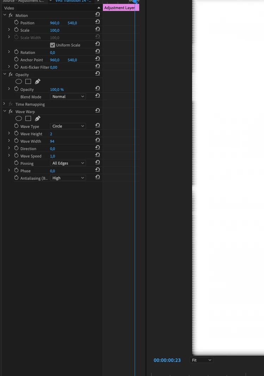The width and height of the screenshot is (264, 376).
Task: Reset the Blend Mode parameter
Action: [x=98, y=96]
